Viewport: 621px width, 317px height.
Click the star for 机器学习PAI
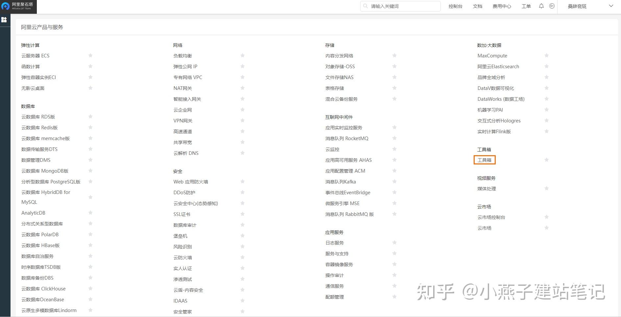(546, 110)
